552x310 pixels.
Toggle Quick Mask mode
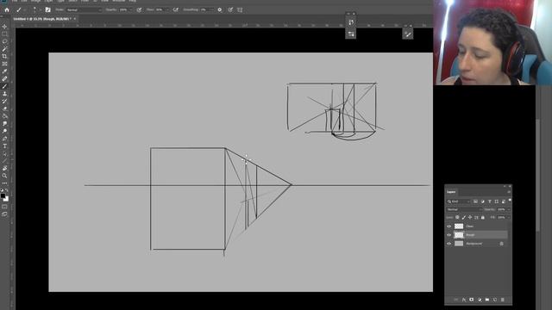click(x=4, y=207)
